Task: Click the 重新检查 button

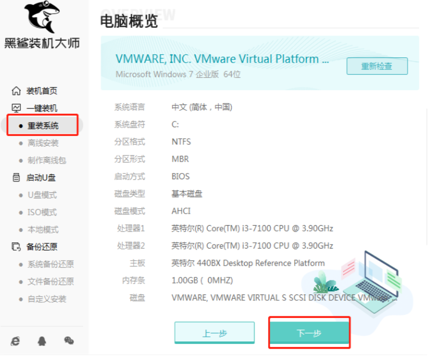Action: click(377, 66)
